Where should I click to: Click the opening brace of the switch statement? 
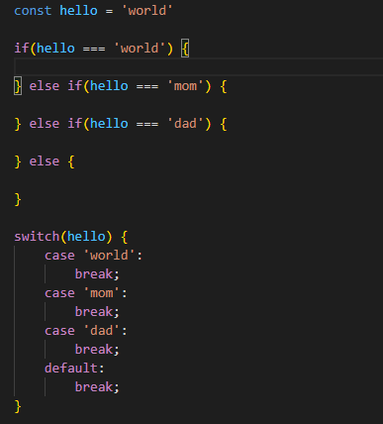click(x=125, y=237)
